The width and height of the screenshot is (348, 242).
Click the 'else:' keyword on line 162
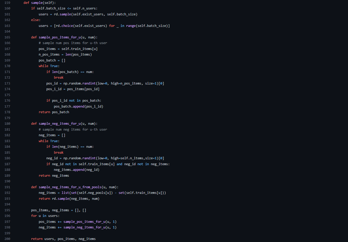(x=36, y=20)
